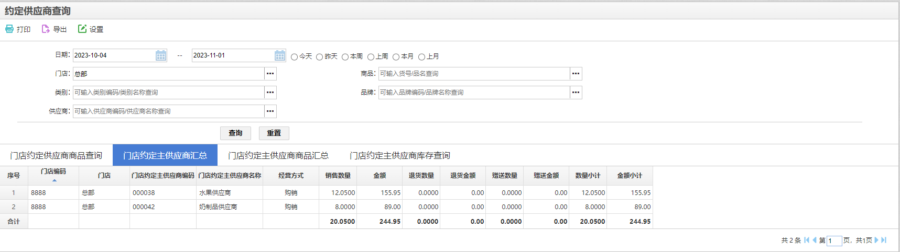The image size is (900, 252).
Task: Click the 类别 category search input
Action: click(168, 93)
